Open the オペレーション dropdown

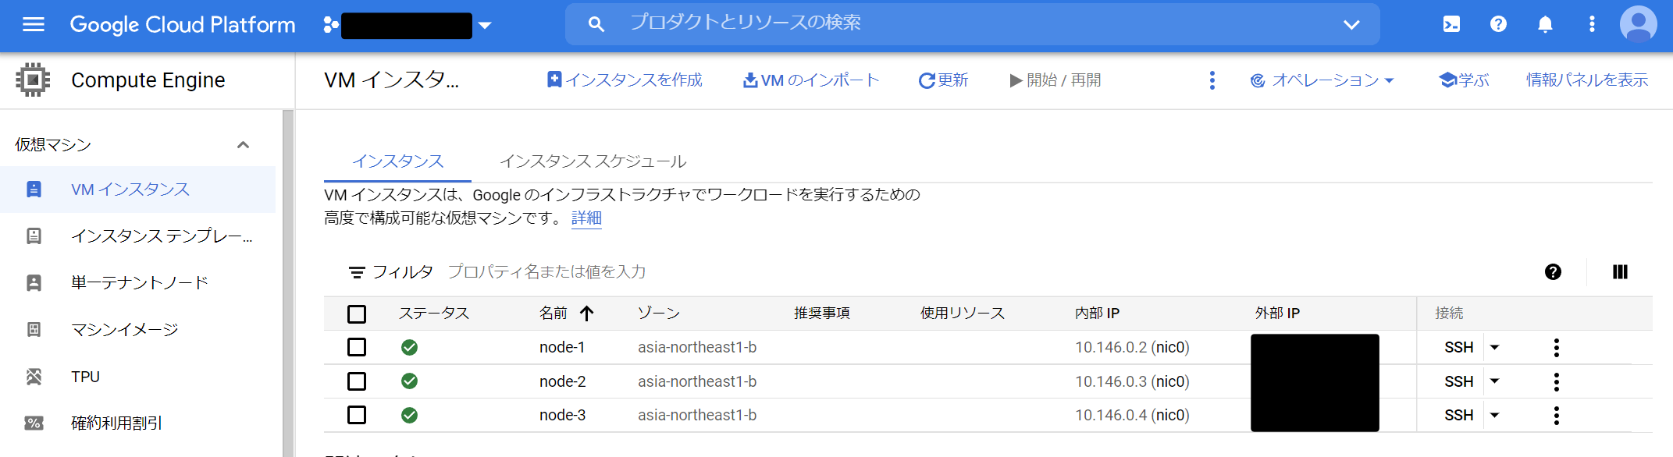(x=1322, y=80)
